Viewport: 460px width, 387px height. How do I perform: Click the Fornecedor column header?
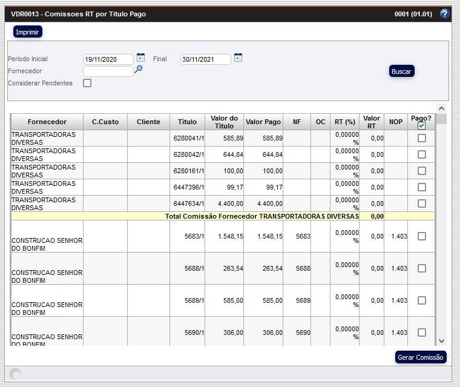click(47, 122)
